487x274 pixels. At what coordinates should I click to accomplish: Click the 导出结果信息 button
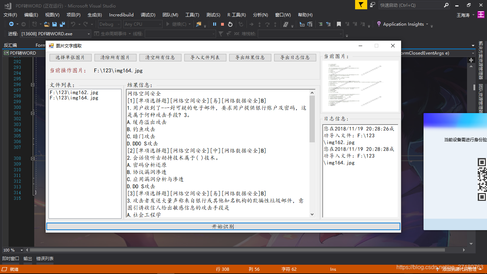click(250, 57)
